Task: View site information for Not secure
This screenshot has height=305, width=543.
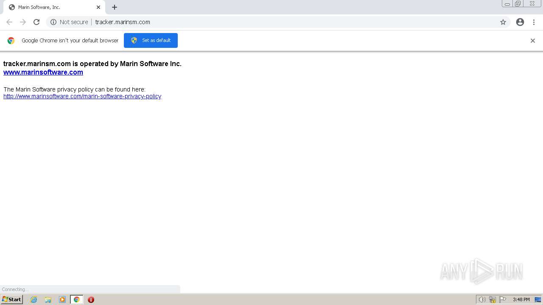Action: tap(69, 22)
